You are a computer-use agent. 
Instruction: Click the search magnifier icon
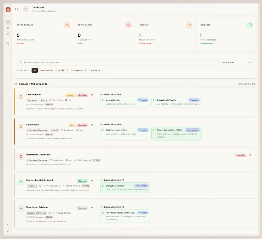click(x=20, y=62)
